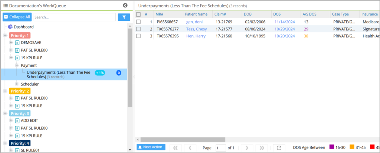380x153 pixels.
Task: Click MR# cell PI65568657
Action: pyautogui.click(x=167, y=22)
